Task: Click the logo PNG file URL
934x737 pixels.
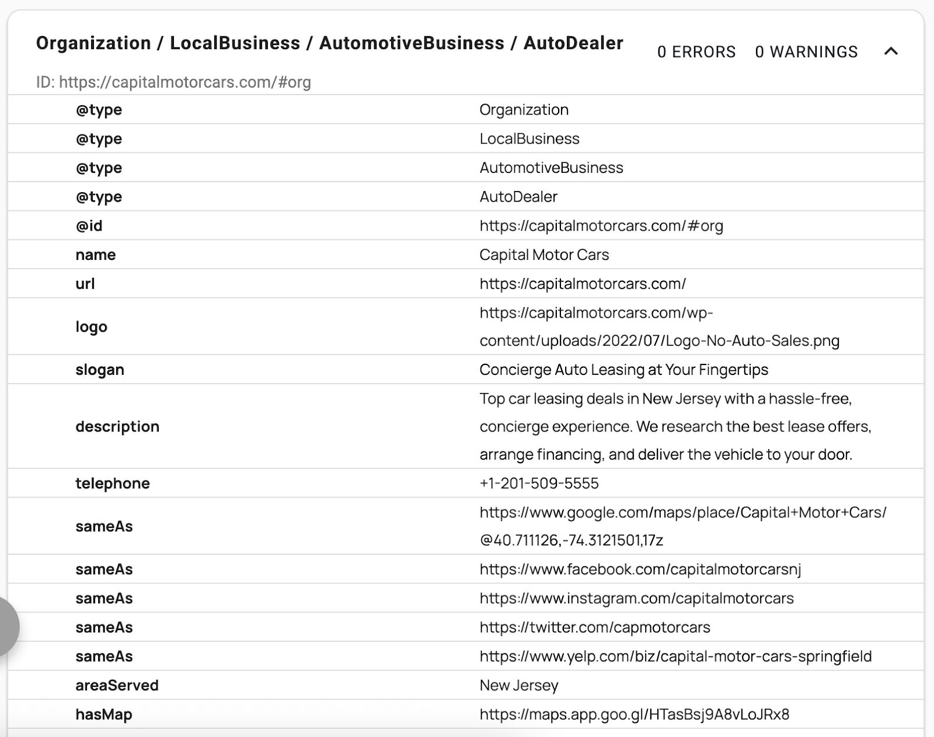Action: (x=659, y=327)
